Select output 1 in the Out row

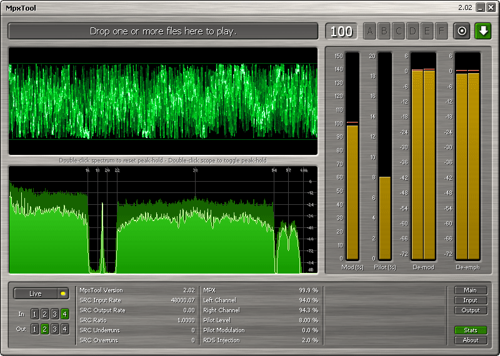pos(35,329)
